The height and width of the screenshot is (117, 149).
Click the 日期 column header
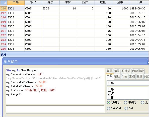pos(139,2)
